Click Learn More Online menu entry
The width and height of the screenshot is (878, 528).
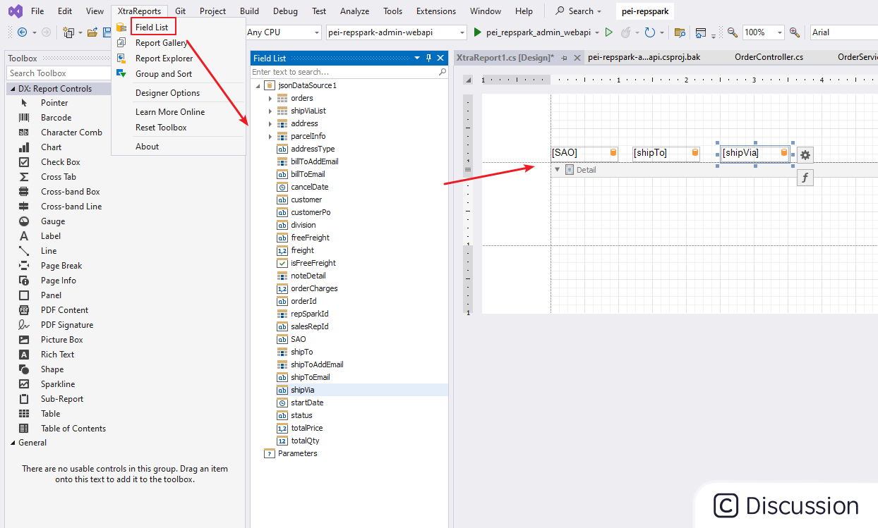tap(170, 112)
